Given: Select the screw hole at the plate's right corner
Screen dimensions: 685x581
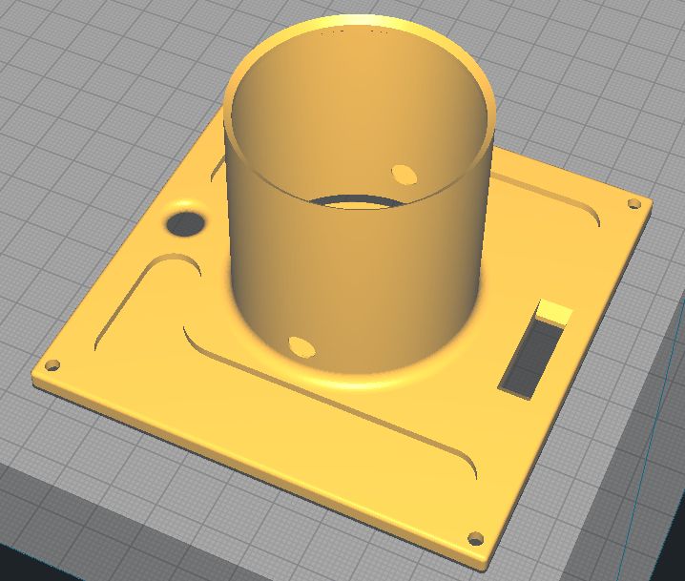Looking at the screenshot, I should pyautogui.click(x=634, y=203).
